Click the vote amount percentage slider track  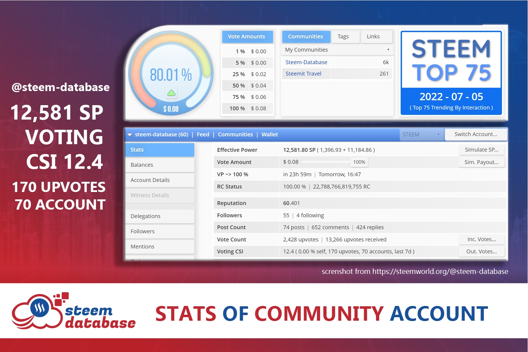pos(326,162)
